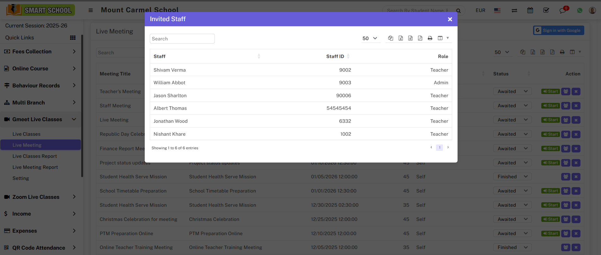Expand Behaviour Records menu

coord(40,86)
